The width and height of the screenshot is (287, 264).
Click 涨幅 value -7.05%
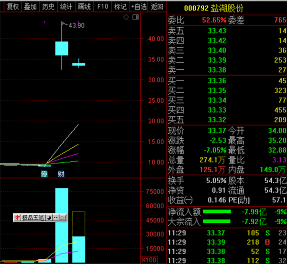click(x=215, y=150)
